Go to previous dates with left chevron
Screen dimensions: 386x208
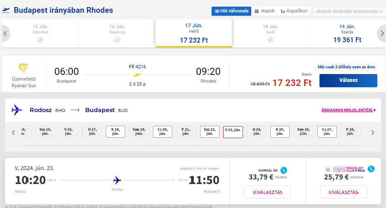point(5,33)
